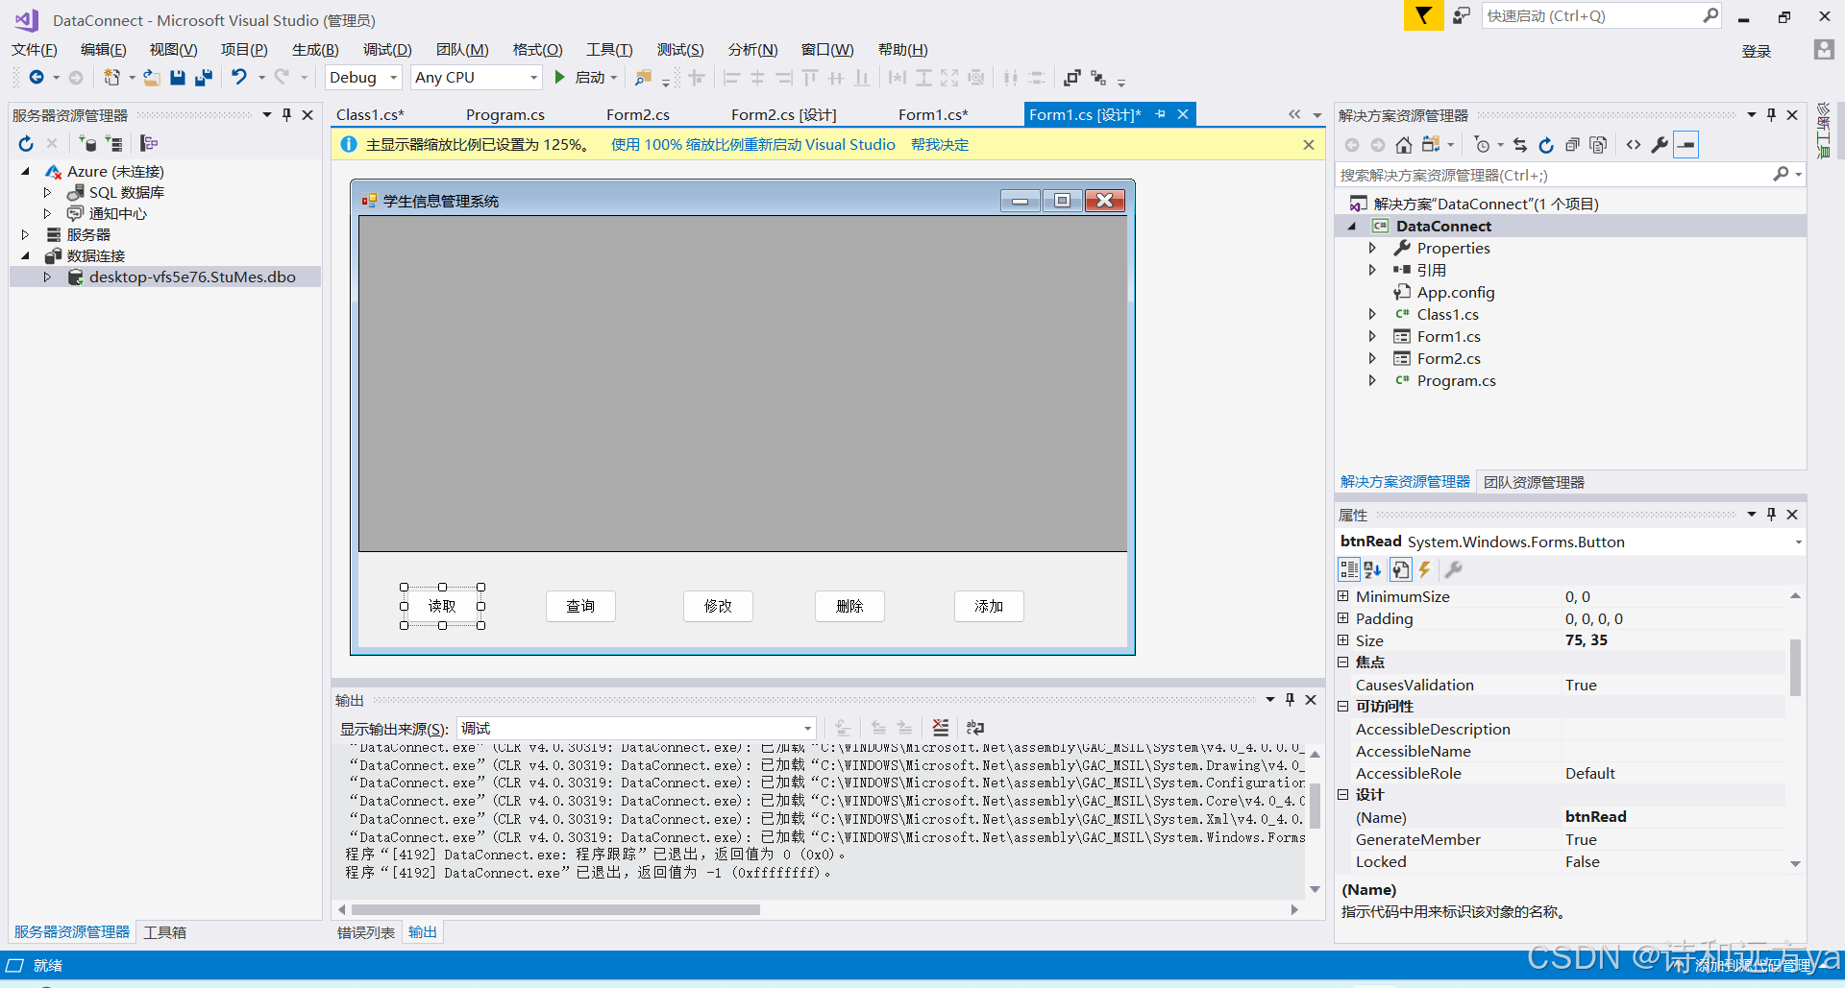The image size is (1845, 988).
Task: Toggle auto-hide pin on Properties panel
Action: click(1771, 515)
